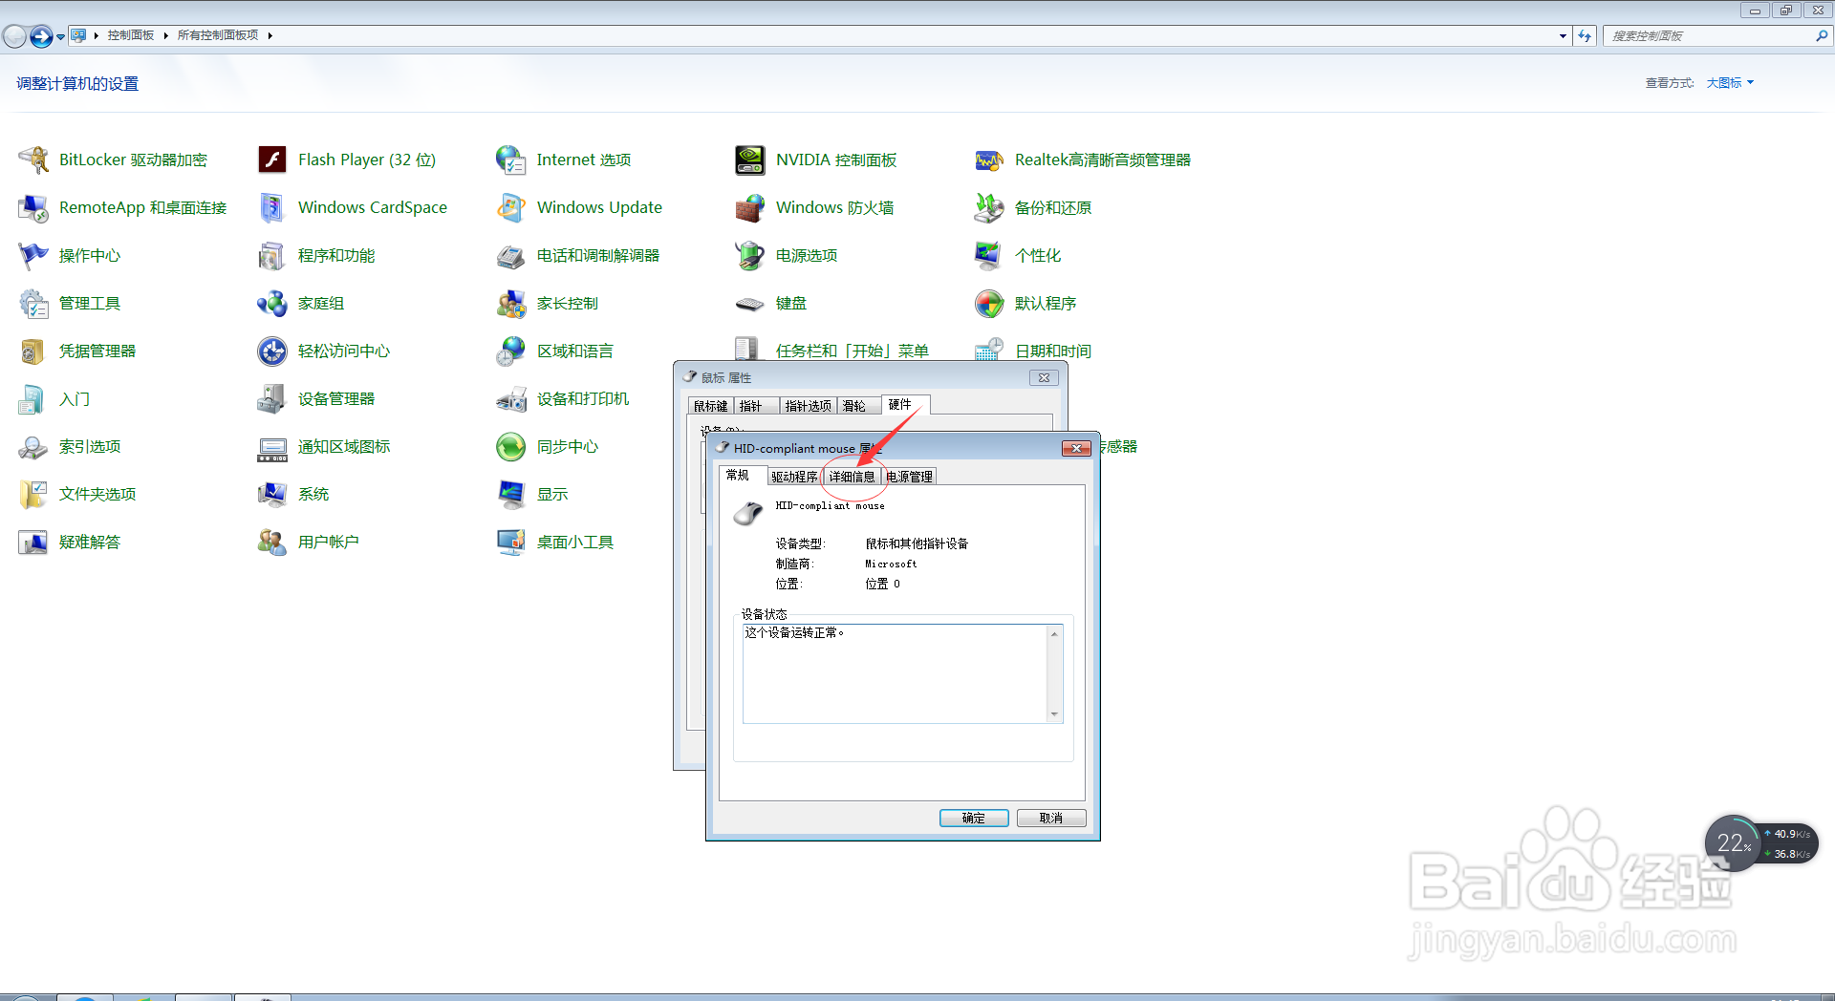Click 确定 button in HID mouse dialog
Screen dimensions: 1835x1001
coord(974,819)
